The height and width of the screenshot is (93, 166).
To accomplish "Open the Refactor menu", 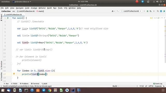I will 42,8.
